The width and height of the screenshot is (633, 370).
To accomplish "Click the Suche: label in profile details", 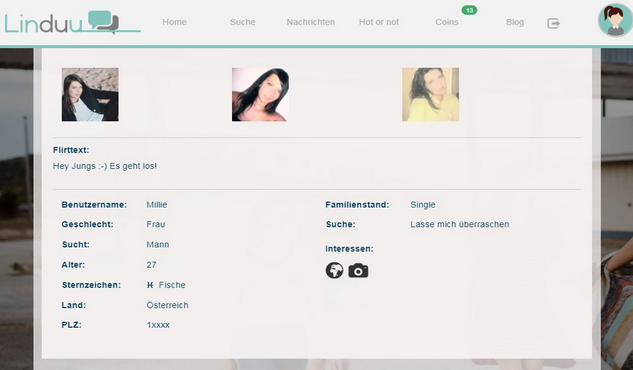I will [341, 224].
